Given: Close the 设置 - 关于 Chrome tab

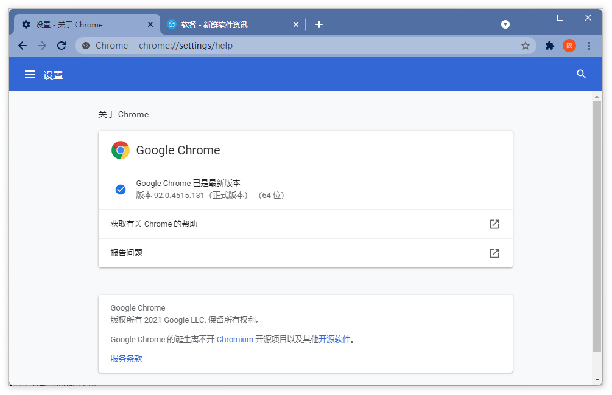Looking at the screenshot, I should 150,24.
